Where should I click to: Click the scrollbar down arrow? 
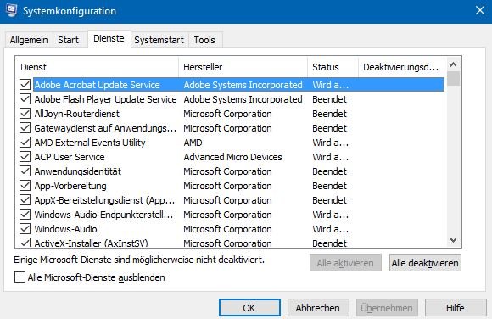(x=453, y=240)
